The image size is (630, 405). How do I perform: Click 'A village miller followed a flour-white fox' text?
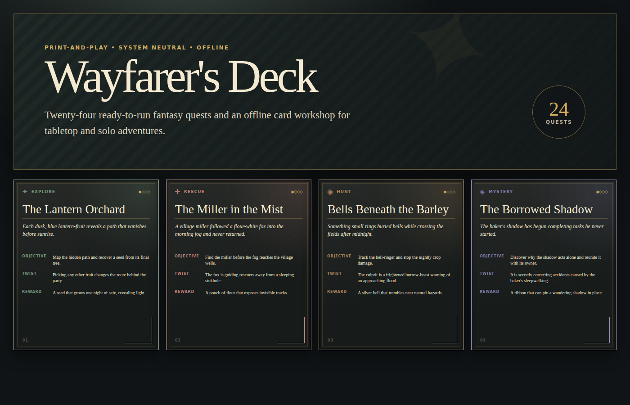point(229,230)
